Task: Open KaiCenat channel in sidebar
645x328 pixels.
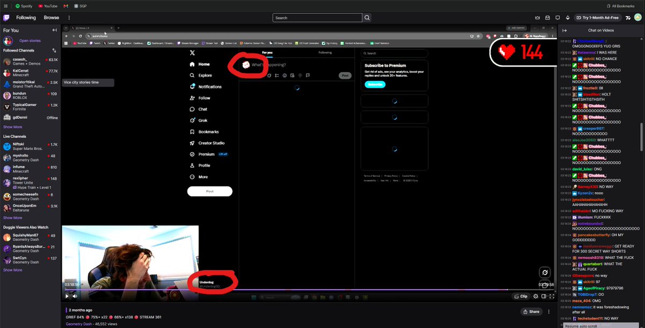Action: (31, 72)
